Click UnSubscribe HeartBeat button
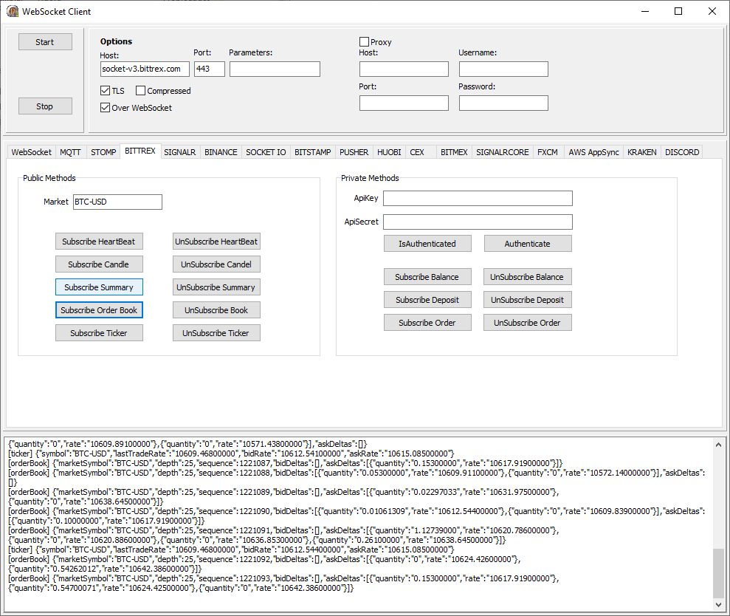Viewport: 730px width, 616px height. pos(216,242)
